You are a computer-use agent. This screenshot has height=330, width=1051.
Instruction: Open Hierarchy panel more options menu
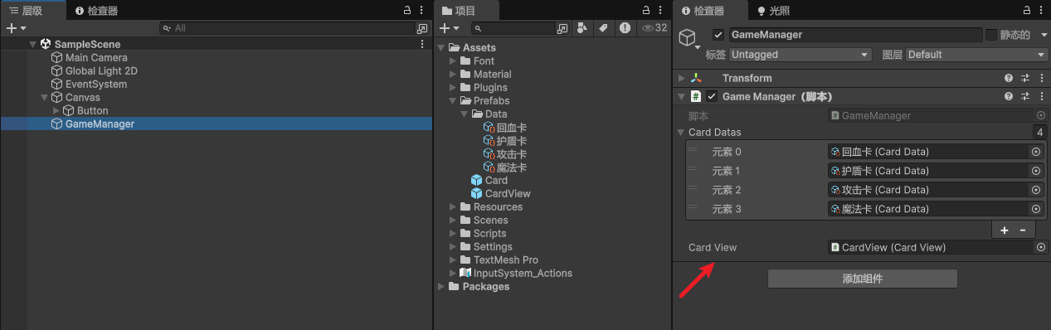point(422,10)
